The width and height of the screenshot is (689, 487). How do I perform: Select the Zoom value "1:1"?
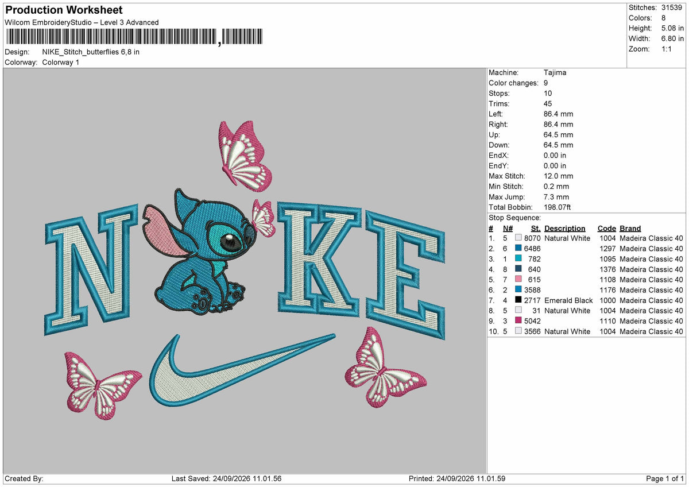tap(667, 49)
